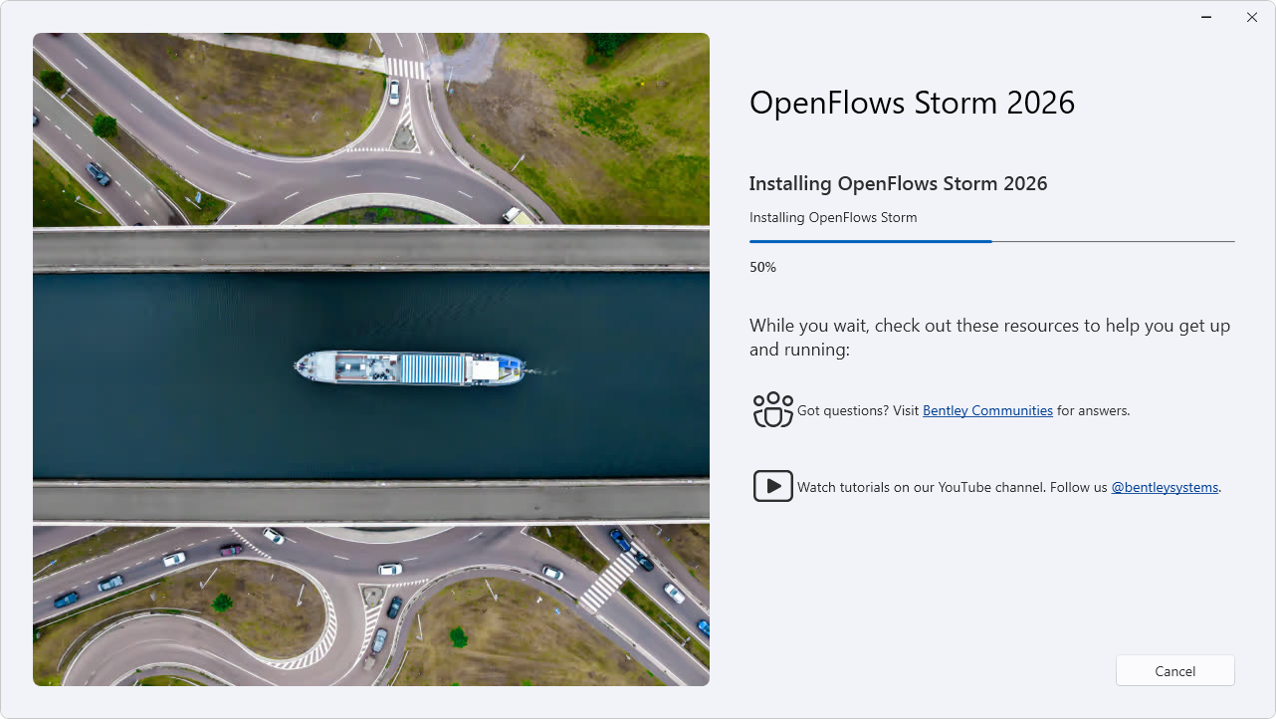Click the aerial canal photo with the barge
The height and width of the screenshot is (719, 1276).
pyautogui.click(x=371, y=359)
